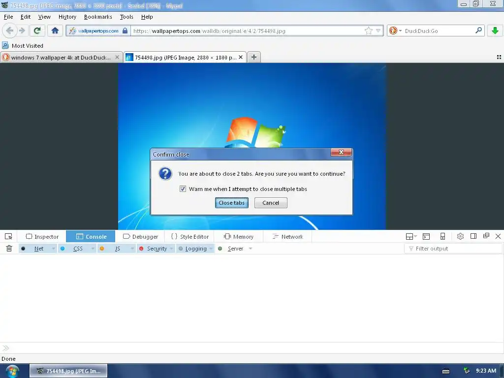Enable Responsive Design Mode icon

click(x=442, y=237)
